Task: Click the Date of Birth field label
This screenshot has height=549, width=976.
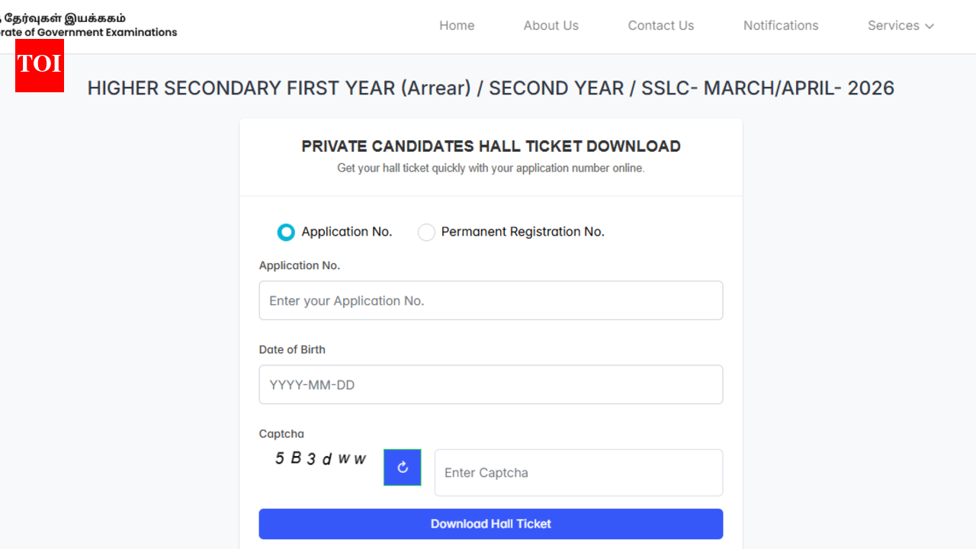Action: (x=292, y=349)
